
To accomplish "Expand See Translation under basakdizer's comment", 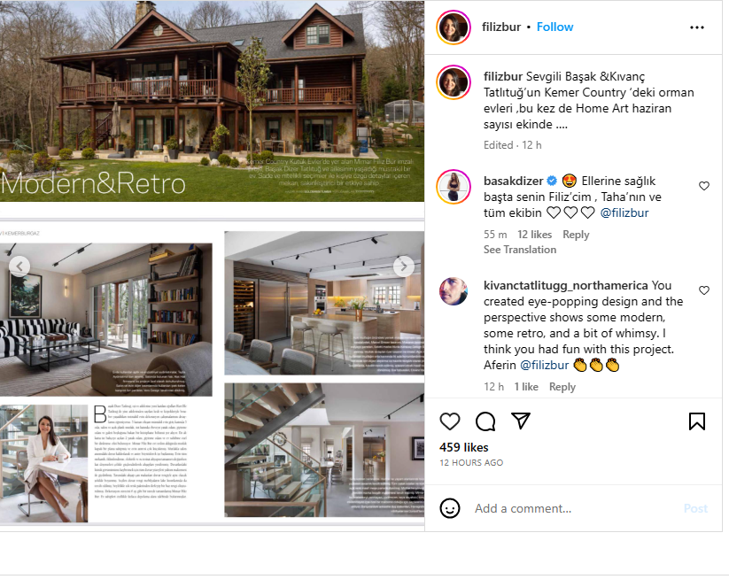I will tap(520, 249).
